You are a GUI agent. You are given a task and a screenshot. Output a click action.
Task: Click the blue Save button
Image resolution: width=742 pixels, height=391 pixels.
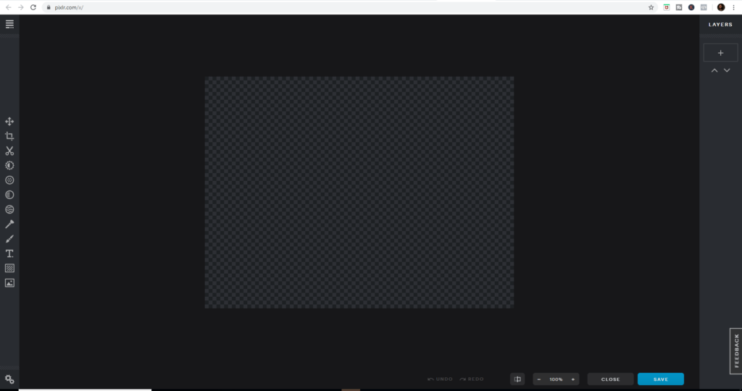[660, 379]
